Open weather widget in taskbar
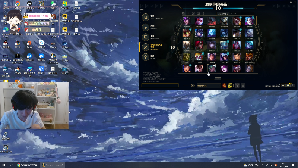Viewport: 298px width, 168px height. (x=251, y=165)
